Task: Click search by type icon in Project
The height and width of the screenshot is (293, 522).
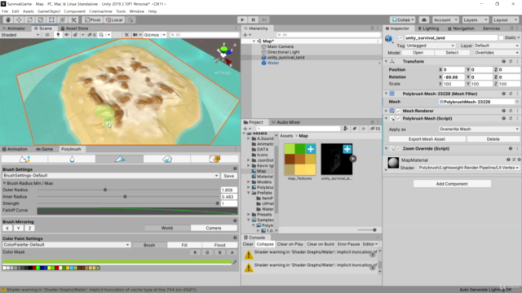Action: [x=346, y=129]
